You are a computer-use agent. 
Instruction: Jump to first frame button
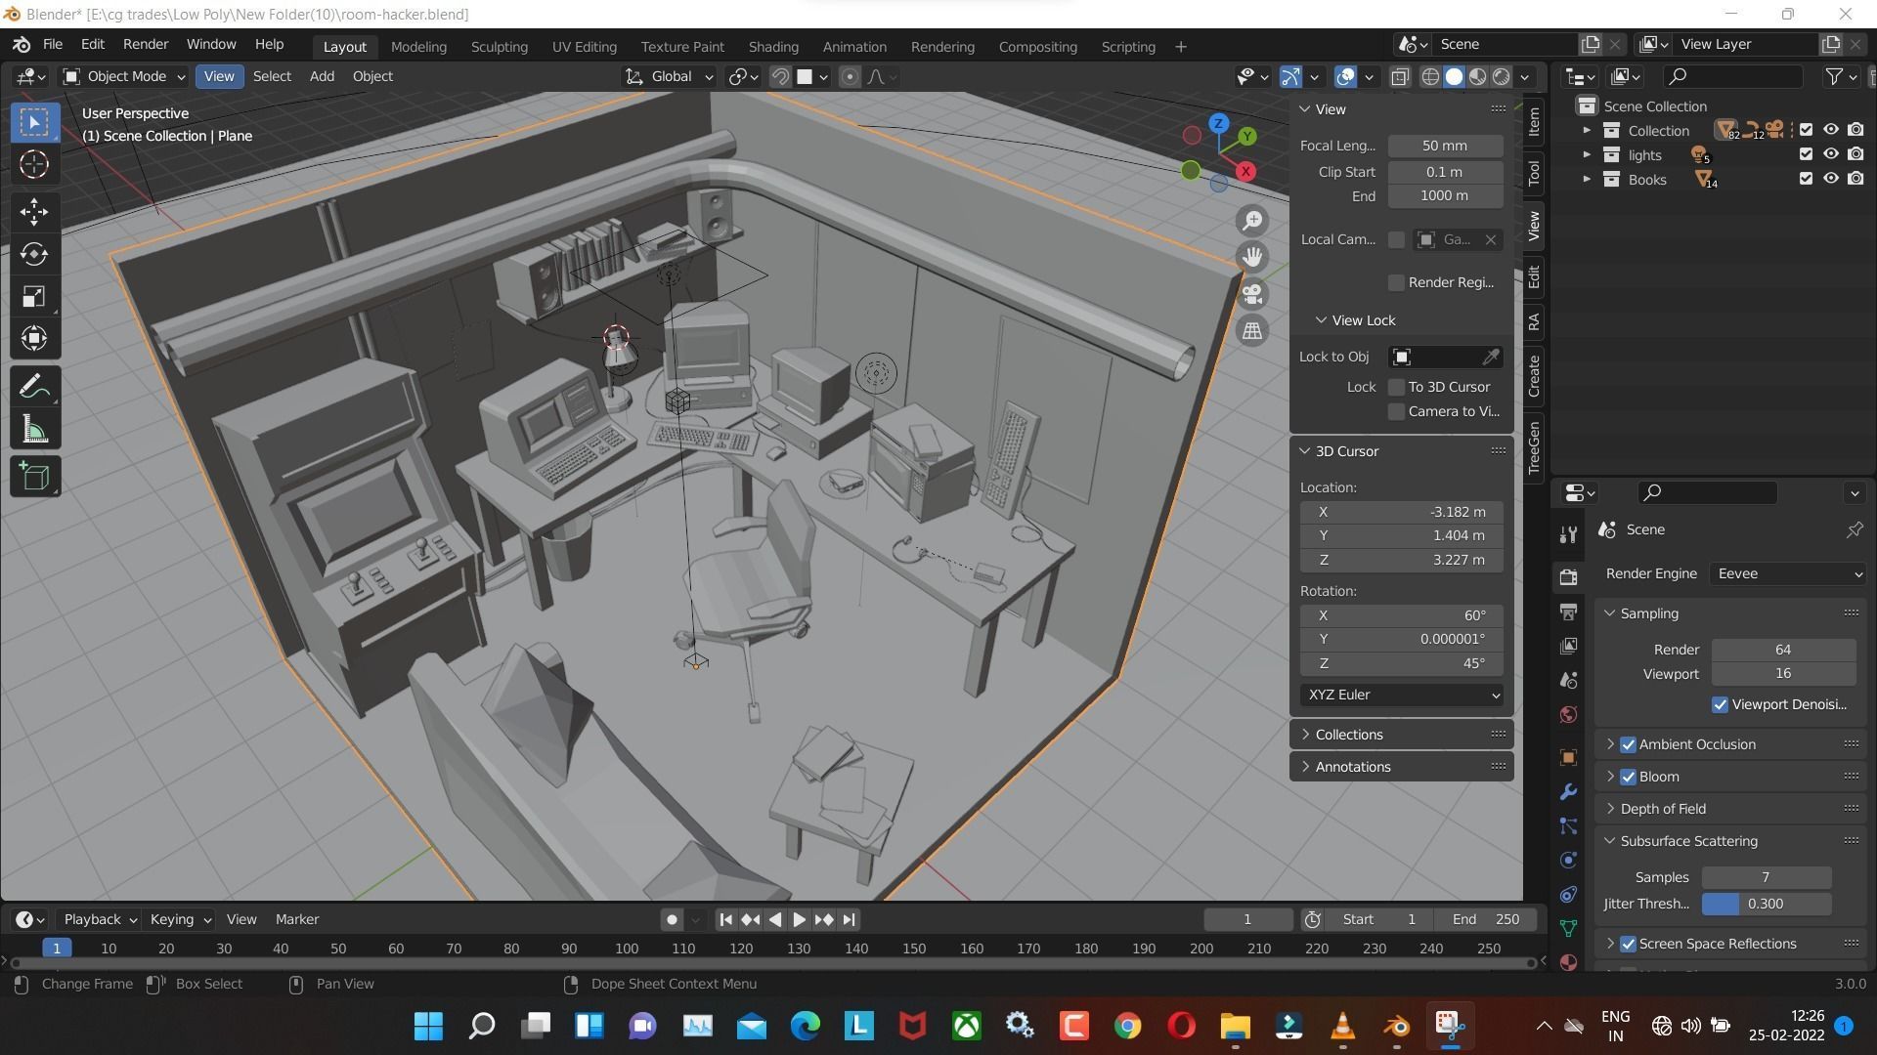[x=725, y=919]
